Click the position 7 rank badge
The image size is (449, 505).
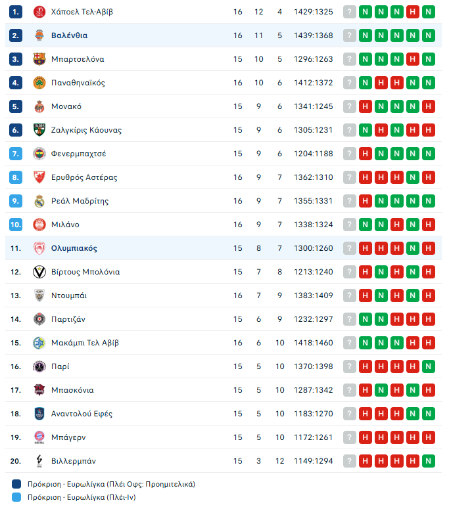[x=16, y=154]
